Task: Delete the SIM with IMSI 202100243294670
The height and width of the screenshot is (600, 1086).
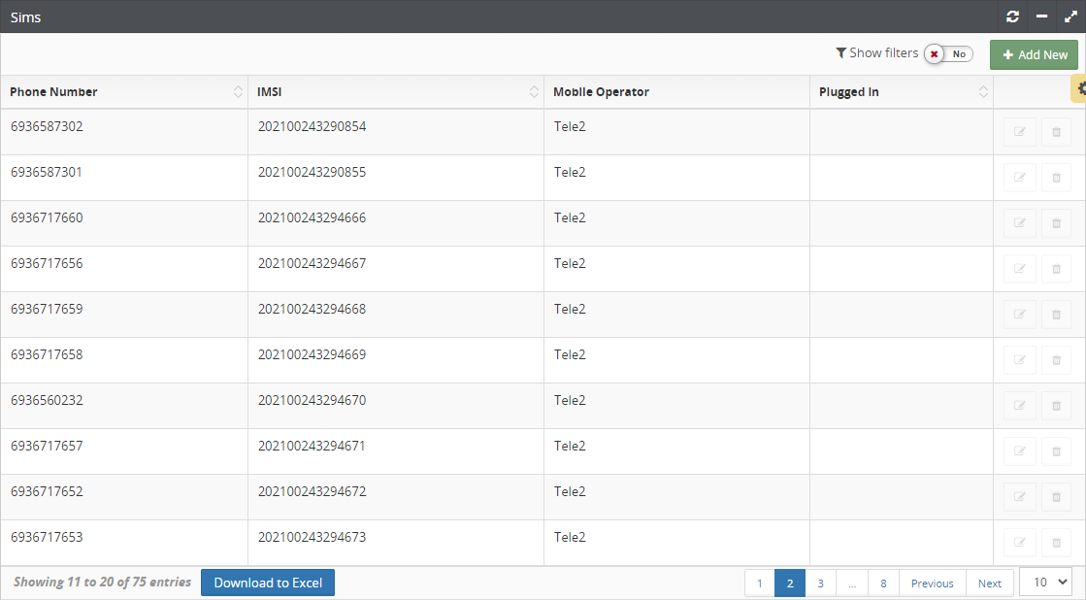Action: point(1056,406)
